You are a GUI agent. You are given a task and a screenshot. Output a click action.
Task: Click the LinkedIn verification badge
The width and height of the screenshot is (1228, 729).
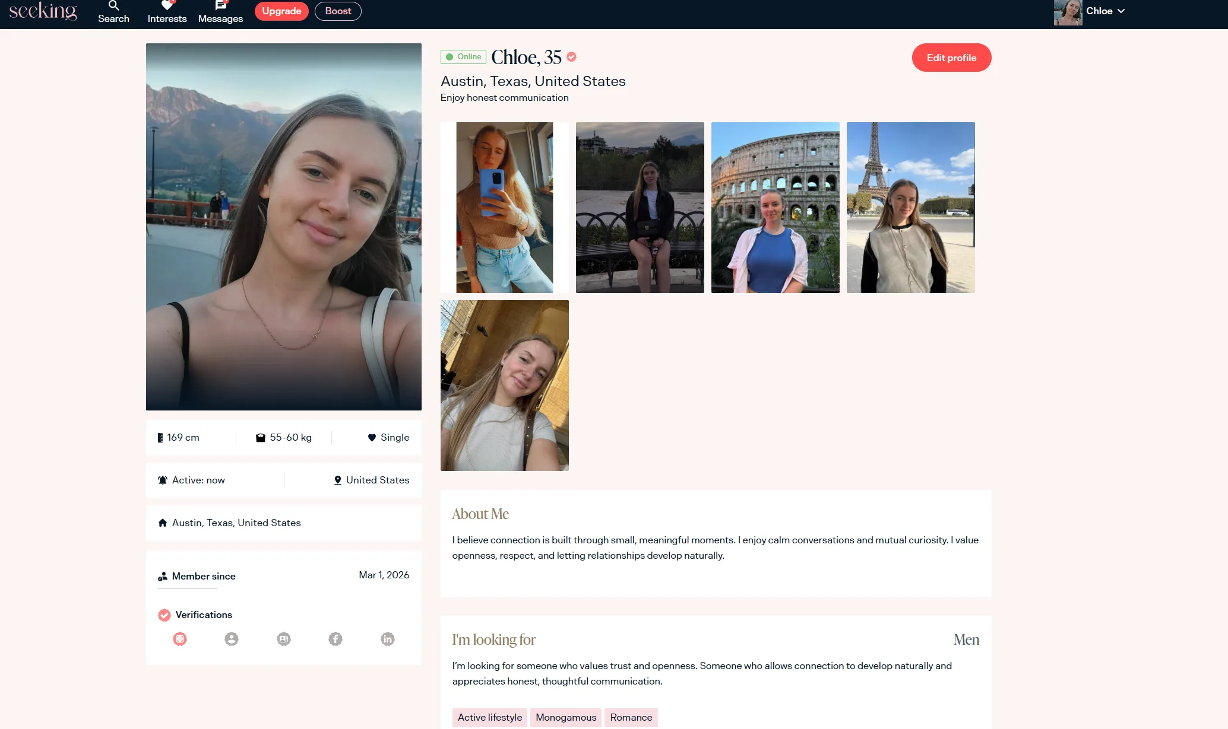[388, 639]
